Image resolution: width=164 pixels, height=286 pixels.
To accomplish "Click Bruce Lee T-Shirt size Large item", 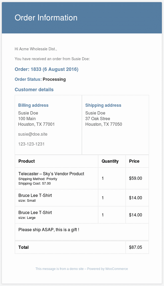I will pos(35,215).
